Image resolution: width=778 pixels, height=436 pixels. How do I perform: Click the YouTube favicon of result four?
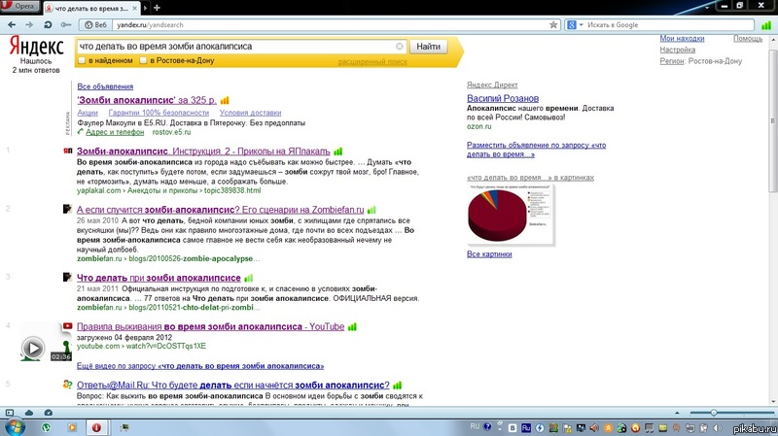click(x=67, y=326)
